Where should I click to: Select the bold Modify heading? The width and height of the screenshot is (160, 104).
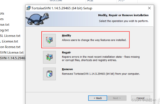click(66, 35)
